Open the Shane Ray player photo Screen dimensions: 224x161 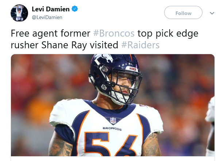113,105
